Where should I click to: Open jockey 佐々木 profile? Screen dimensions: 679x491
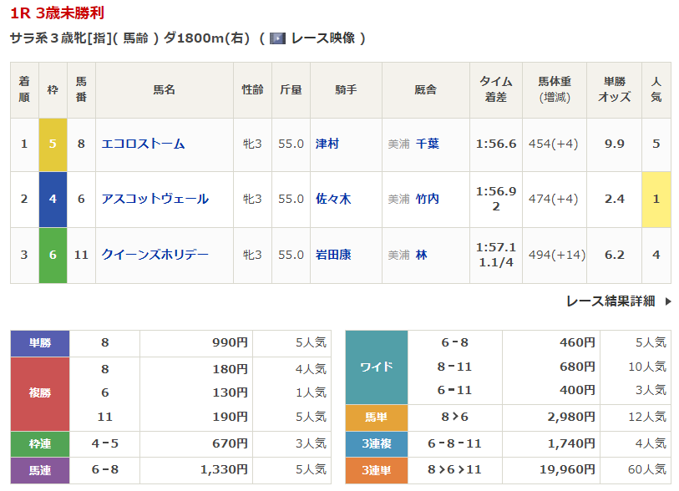tap(333, 199)
